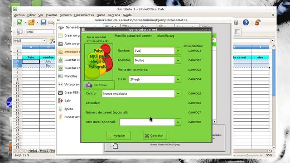The height and width of the screenshot is (163, 290).
Task: Adjust the zoom slider in Calc status bar
Action: tap(247, 155)
